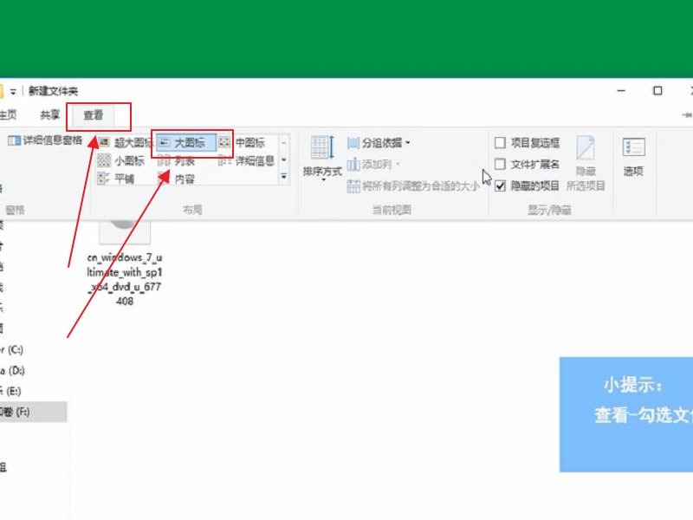Expand the layout gallery with the down arrow

(283, 178)
